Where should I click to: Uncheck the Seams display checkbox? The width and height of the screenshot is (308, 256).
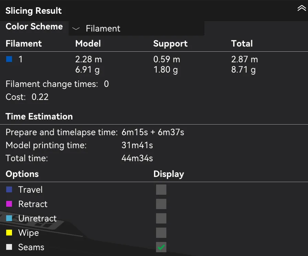161,247
